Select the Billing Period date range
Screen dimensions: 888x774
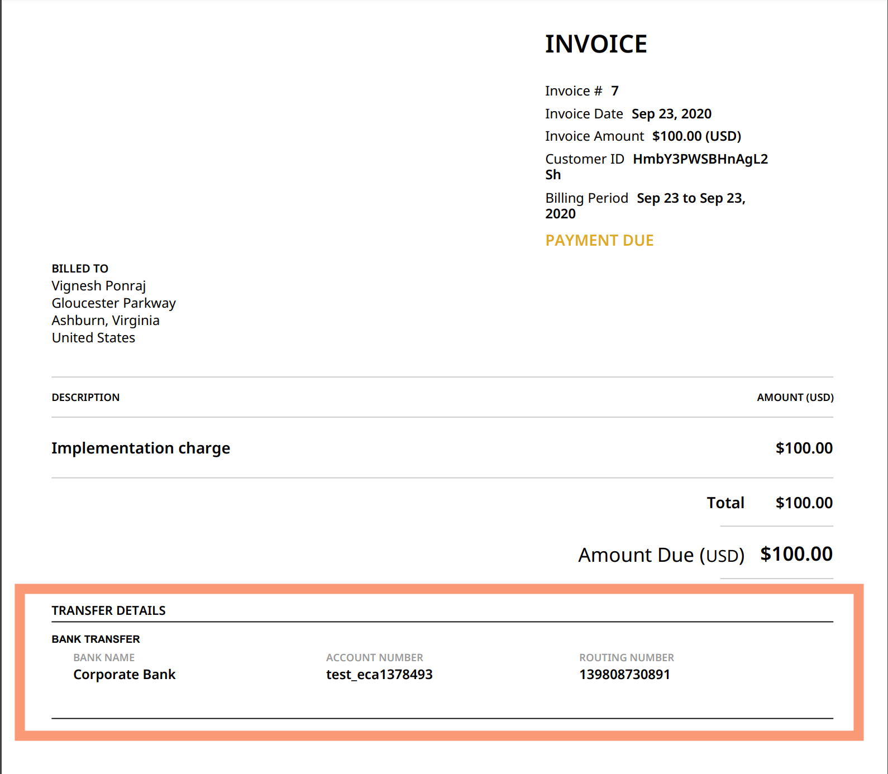tap(690, 198)
